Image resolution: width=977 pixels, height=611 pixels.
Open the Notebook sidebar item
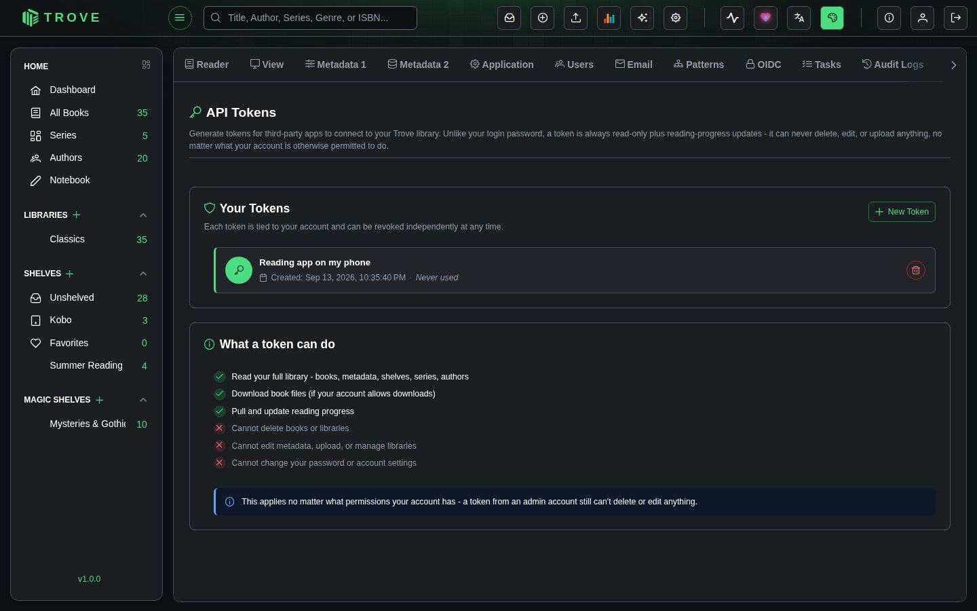click(x=87, y=180)
